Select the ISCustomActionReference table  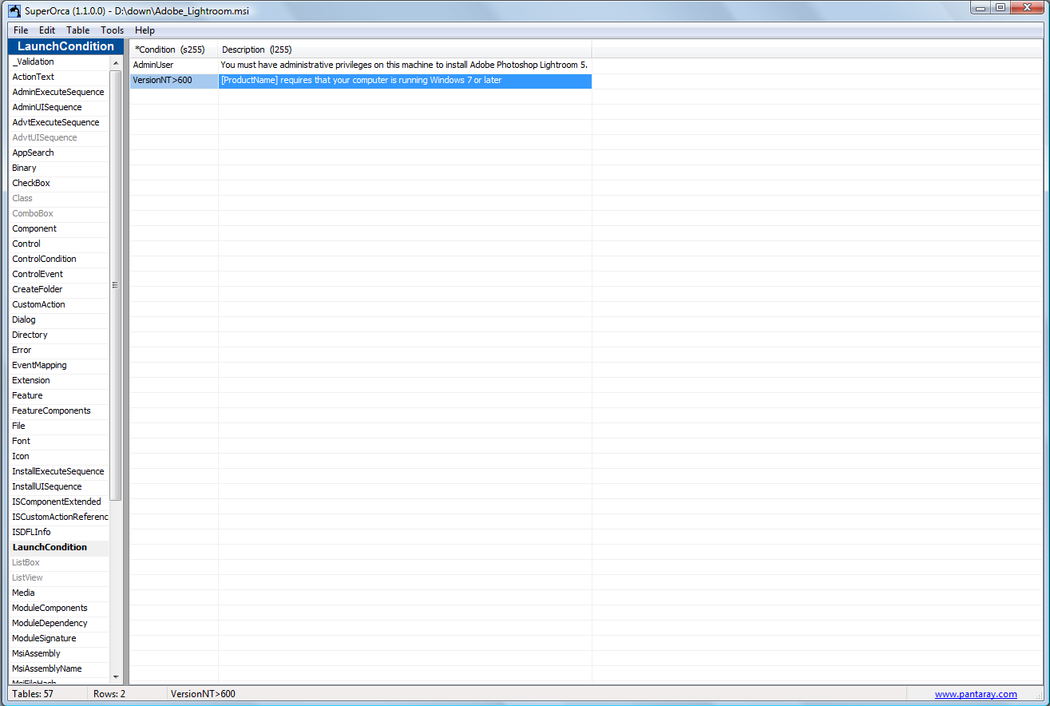[59, 517]
